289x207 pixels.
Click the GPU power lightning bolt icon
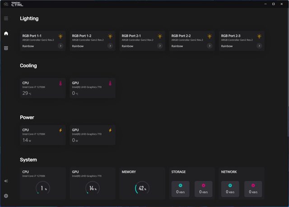tap(110, 131)
